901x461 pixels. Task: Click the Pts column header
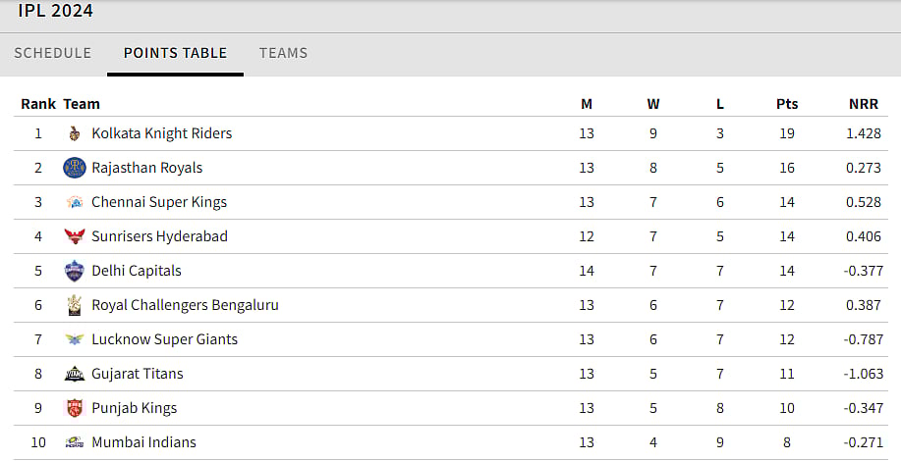(x=787, y=104)
